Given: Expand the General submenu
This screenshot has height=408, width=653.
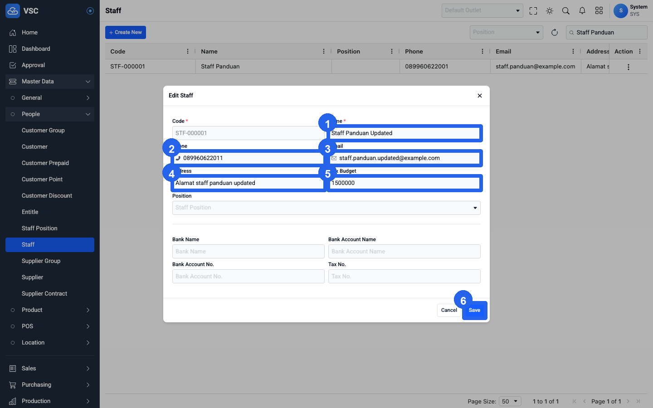Looking at the screenshot, I should tap(50, 98).
